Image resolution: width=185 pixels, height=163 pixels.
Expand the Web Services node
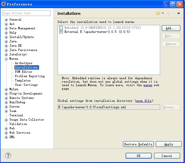[x=6, y=133]
